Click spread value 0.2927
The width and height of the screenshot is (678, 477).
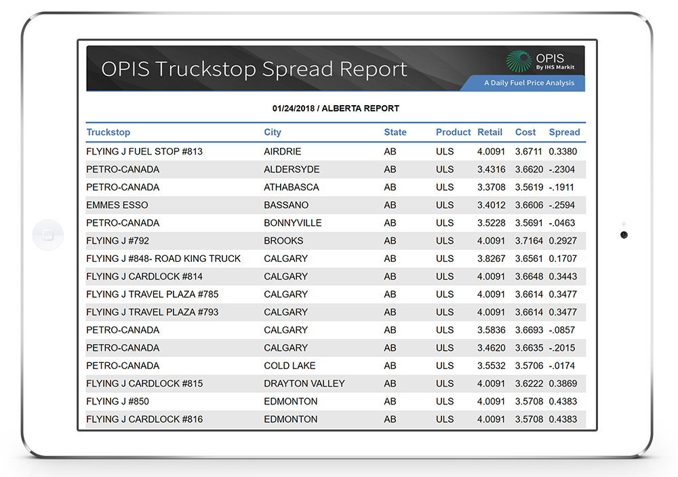click(563, 241)
